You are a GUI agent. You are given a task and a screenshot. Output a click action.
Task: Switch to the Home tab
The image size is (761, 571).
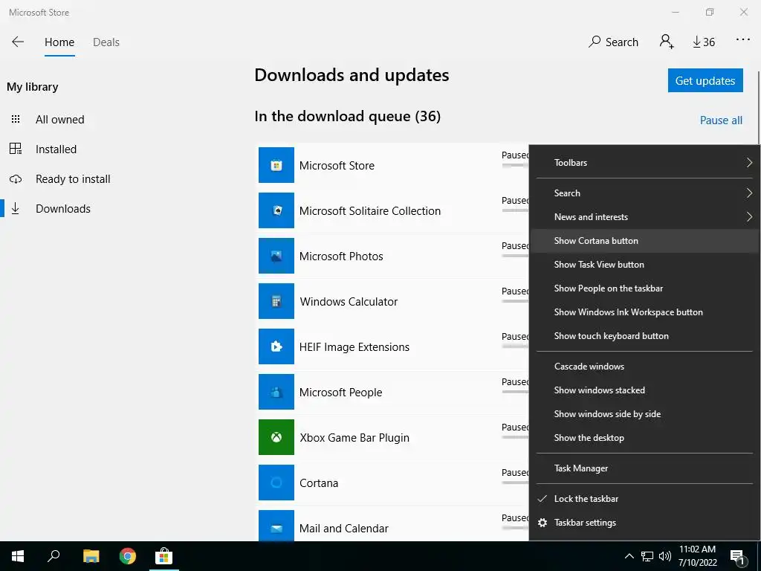(x=59, y=42)
